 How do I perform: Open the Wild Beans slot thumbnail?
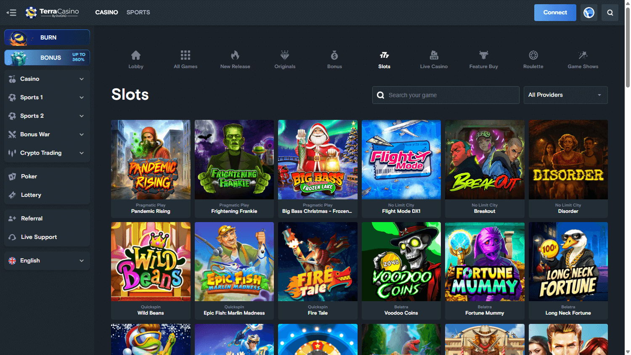151,261
